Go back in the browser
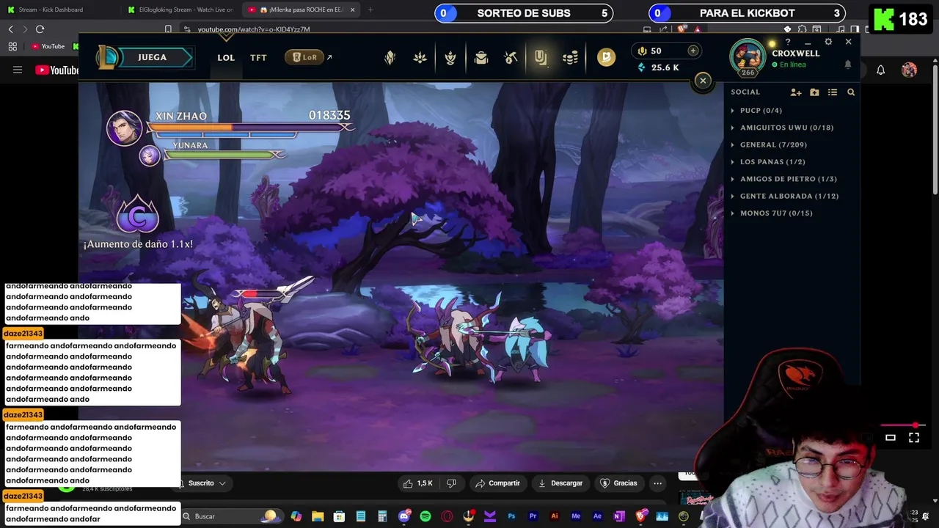The image size is (939, 528). pyautogui.click(x=10, y=29)
